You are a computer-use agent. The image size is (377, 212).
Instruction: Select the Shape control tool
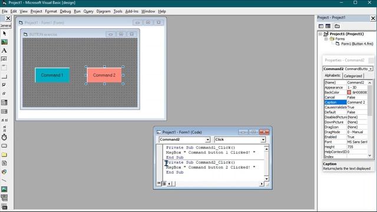pyautogui.click(x=4, y=172)
